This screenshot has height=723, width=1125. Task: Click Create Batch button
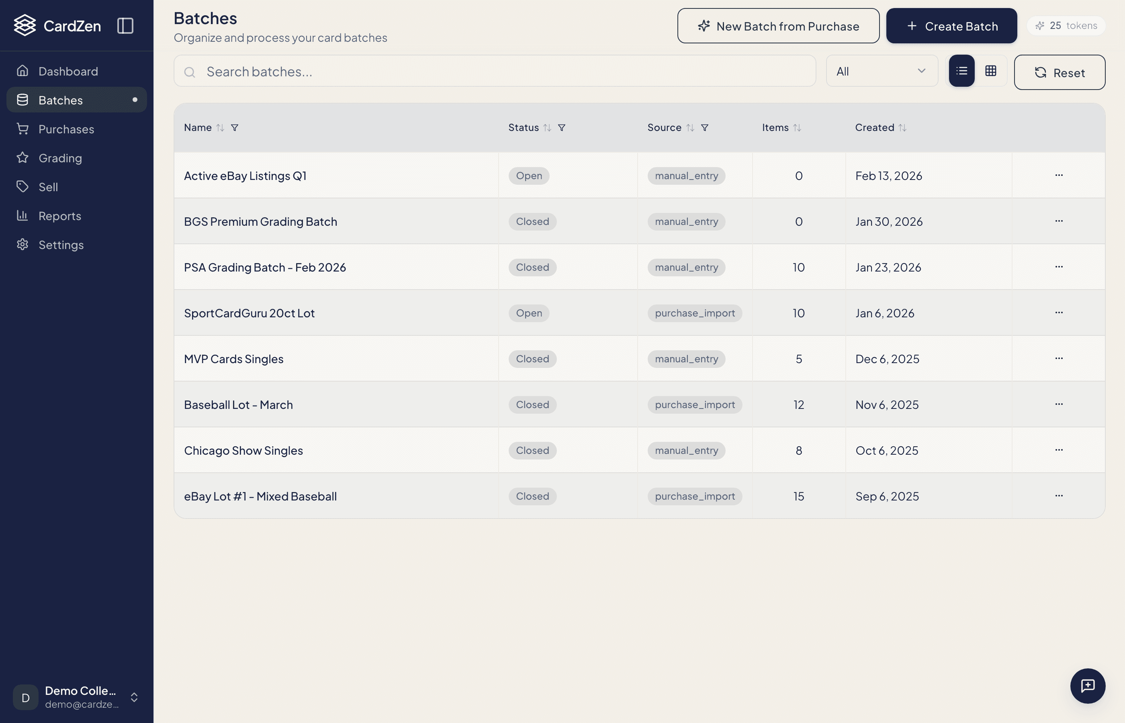coord(951,26)
